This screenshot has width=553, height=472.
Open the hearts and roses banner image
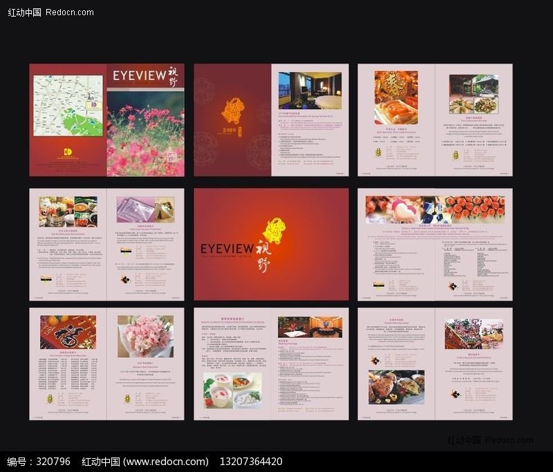[435, 209]
